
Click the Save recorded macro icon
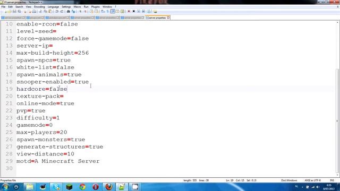click(149, 11)
